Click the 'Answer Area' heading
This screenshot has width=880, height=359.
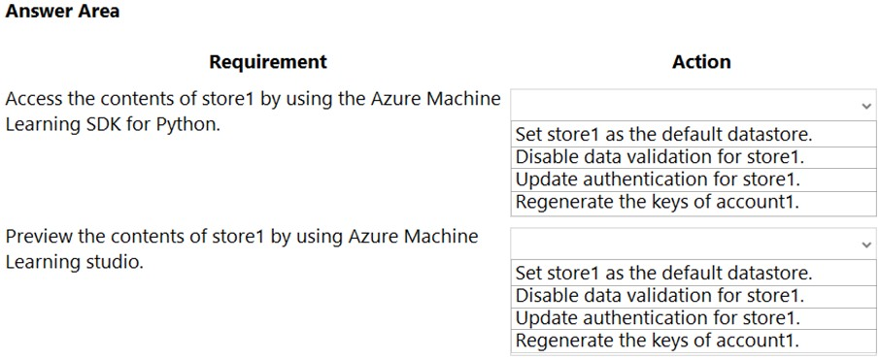[x=62, y=12]
